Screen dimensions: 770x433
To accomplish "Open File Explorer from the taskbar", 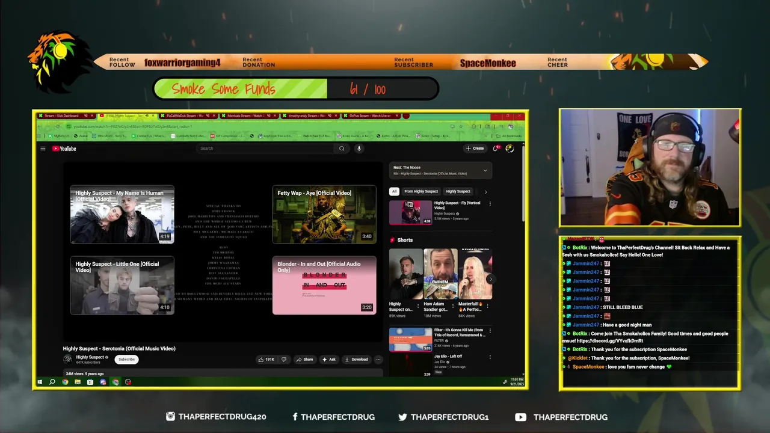I will click(78, 382).
